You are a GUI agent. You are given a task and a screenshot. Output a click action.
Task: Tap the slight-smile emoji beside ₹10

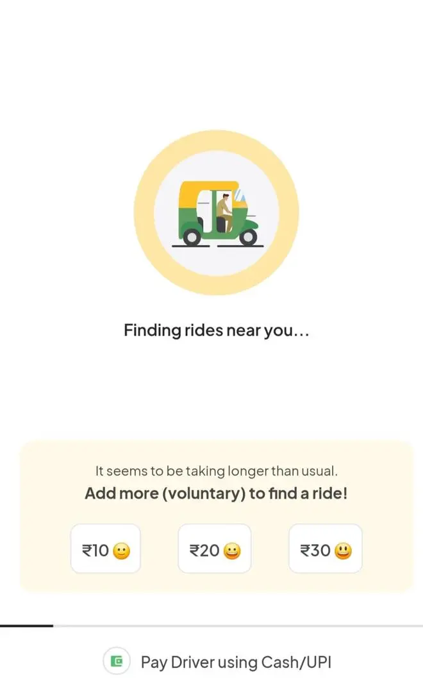tap(122, 551)
